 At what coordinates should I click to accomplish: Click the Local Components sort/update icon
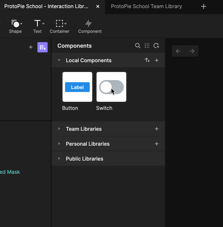tap(147, 60)
